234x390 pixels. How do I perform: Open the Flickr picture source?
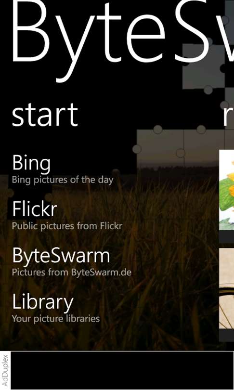click(x=35, y=208)
